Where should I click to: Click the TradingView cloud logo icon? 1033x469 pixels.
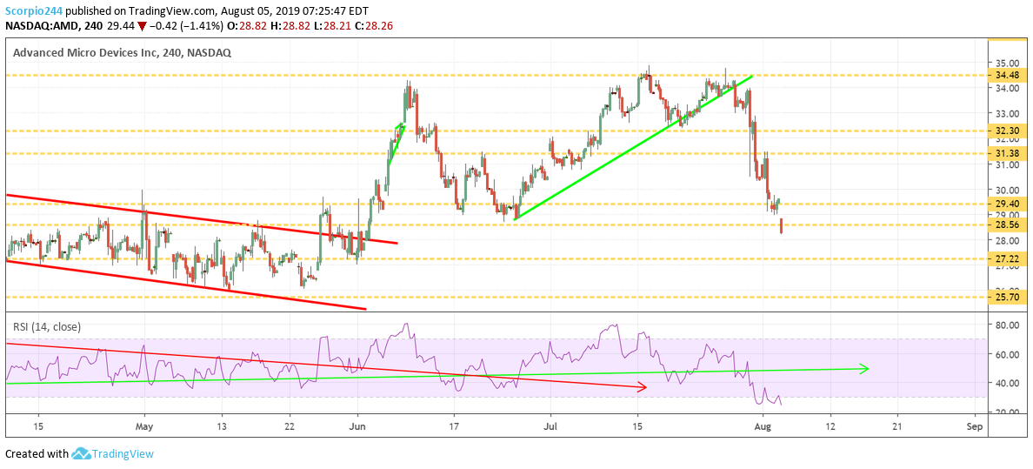point(80,453)
